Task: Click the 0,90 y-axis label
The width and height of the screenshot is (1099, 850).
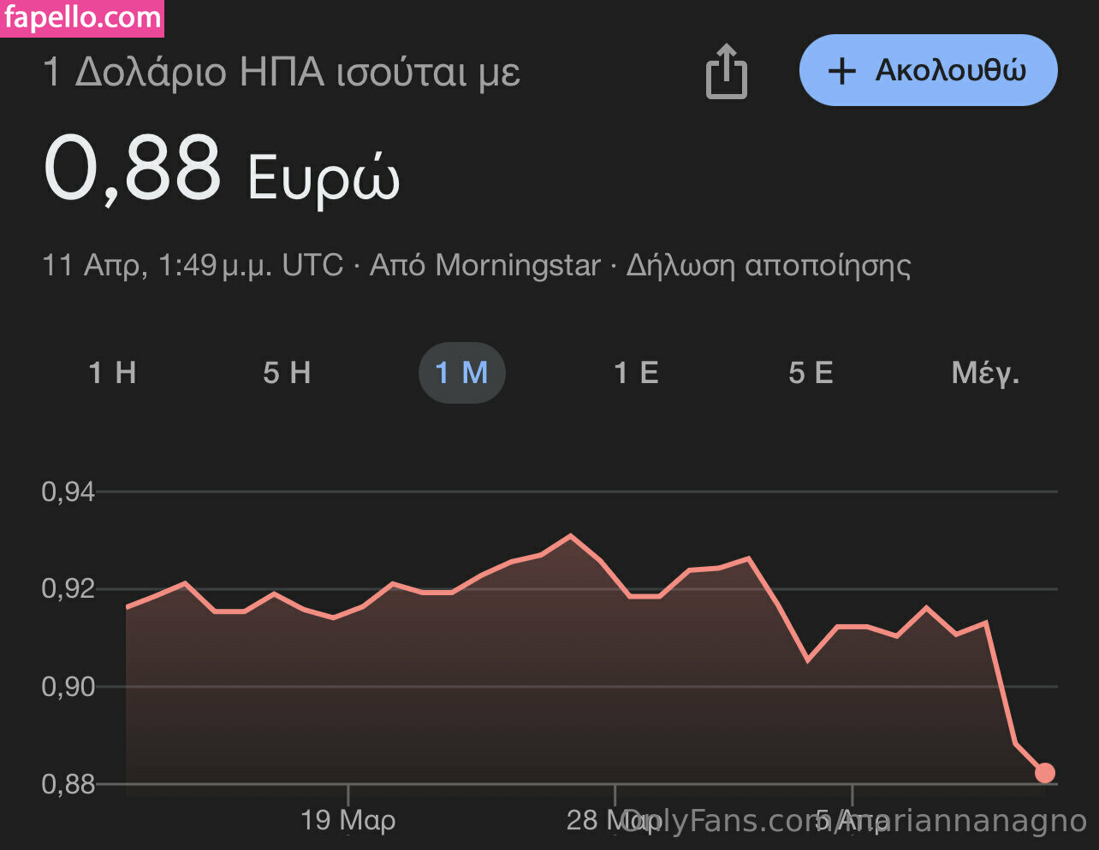Action: 68,687
